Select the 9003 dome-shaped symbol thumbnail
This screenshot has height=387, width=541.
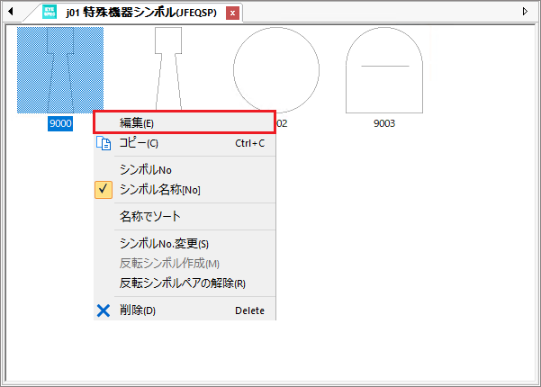(x=384, y=68)
